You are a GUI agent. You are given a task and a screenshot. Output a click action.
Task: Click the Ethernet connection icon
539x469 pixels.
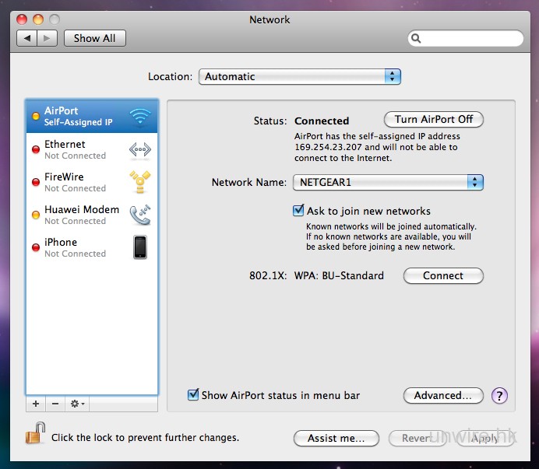click(139, 149)
